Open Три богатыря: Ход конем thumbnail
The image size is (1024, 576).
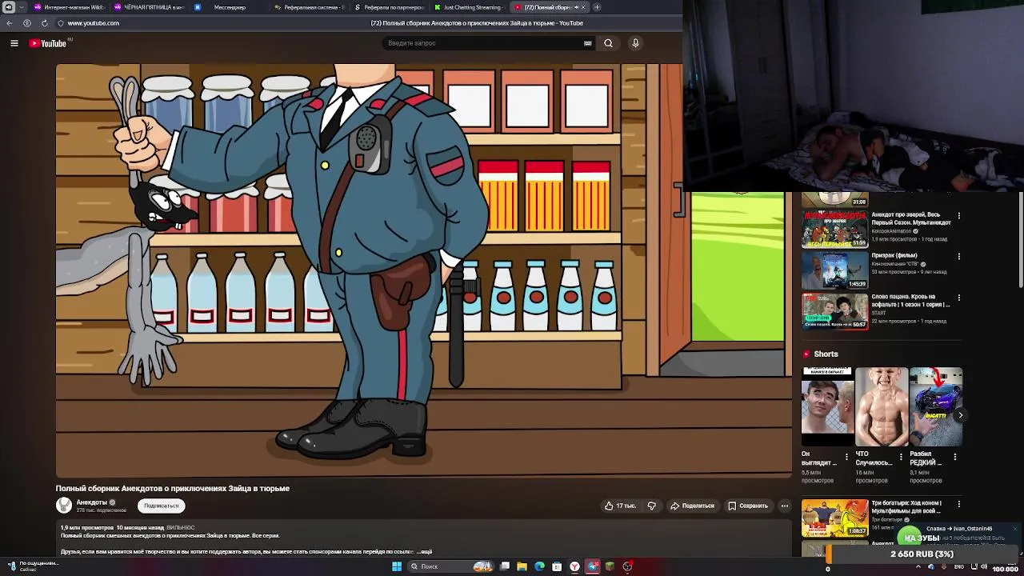[x=834, y=518]
